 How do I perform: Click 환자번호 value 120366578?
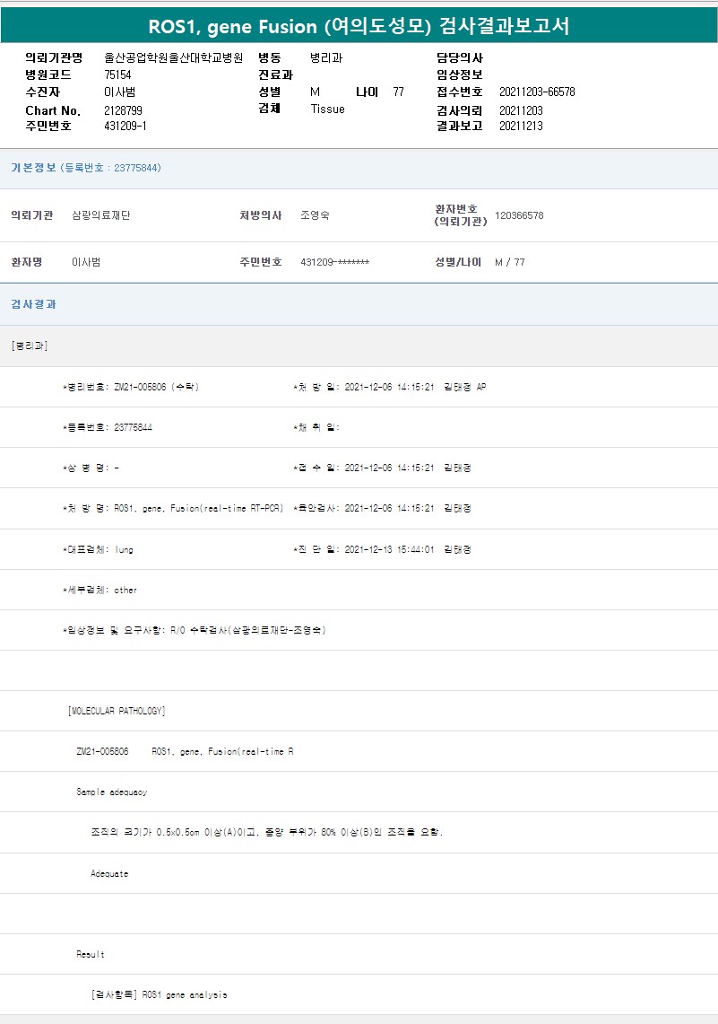[x=519, y=215]
